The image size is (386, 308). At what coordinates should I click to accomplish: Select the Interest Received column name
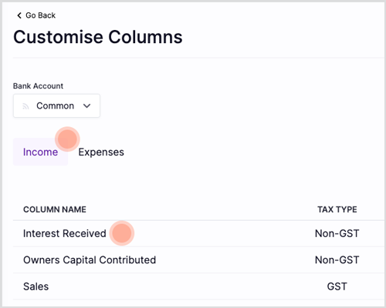point(65,233)
